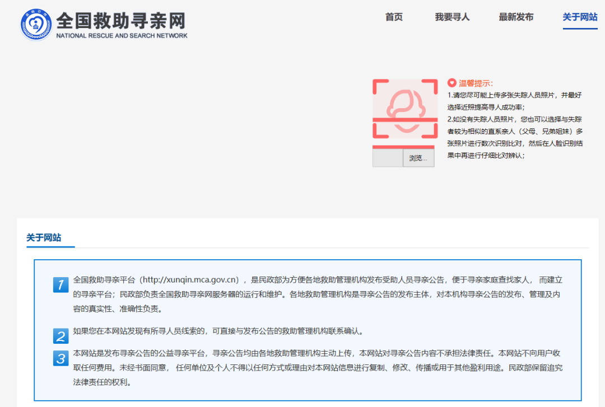Screen dimensions: 605x407
Task: Select the 关于网站 section tab heading
Action: (44, 237)
